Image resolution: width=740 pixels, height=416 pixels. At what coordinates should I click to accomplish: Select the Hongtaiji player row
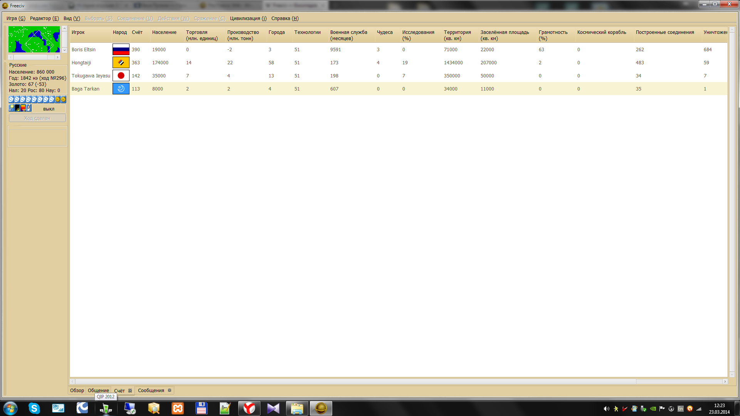[81, 63]
